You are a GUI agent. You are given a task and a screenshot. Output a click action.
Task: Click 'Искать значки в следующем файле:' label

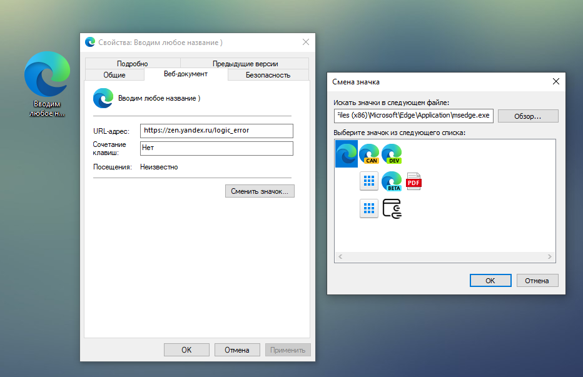click(391, 103)
